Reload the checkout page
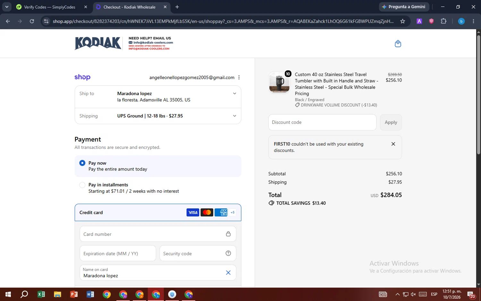 coord(32,21)
